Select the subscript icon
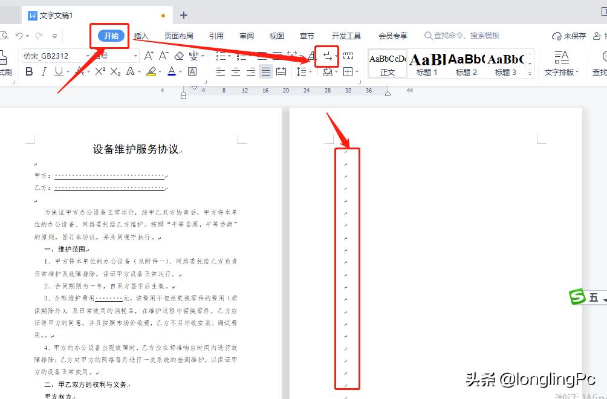Screen dimensions: 607x399 [x=115, y=70]
